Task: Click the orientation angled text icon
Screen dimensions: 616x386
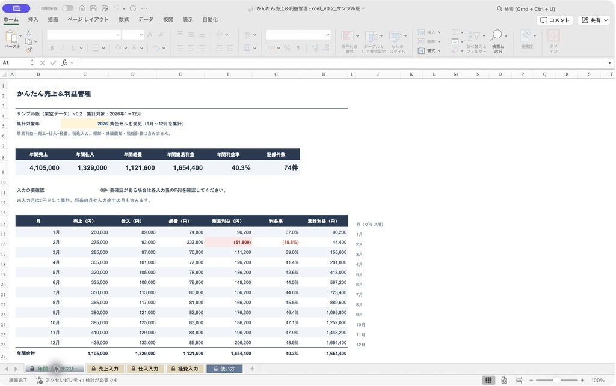Action: (x=220, y=34)
